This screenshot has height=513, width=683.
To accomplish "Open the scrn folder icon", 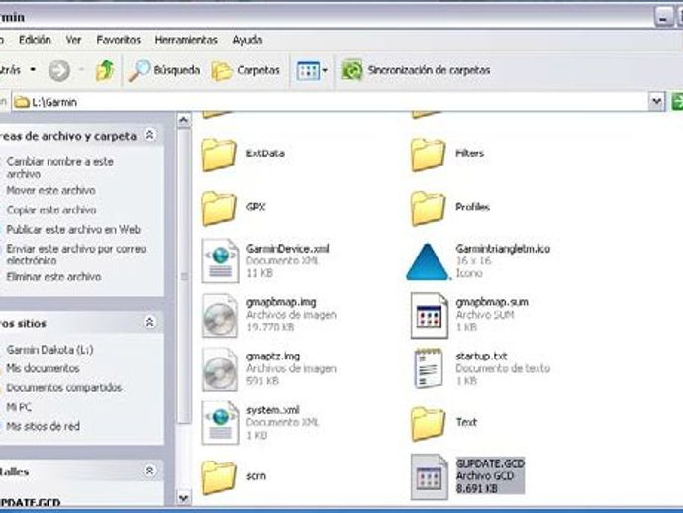I will tap(219, 477).
